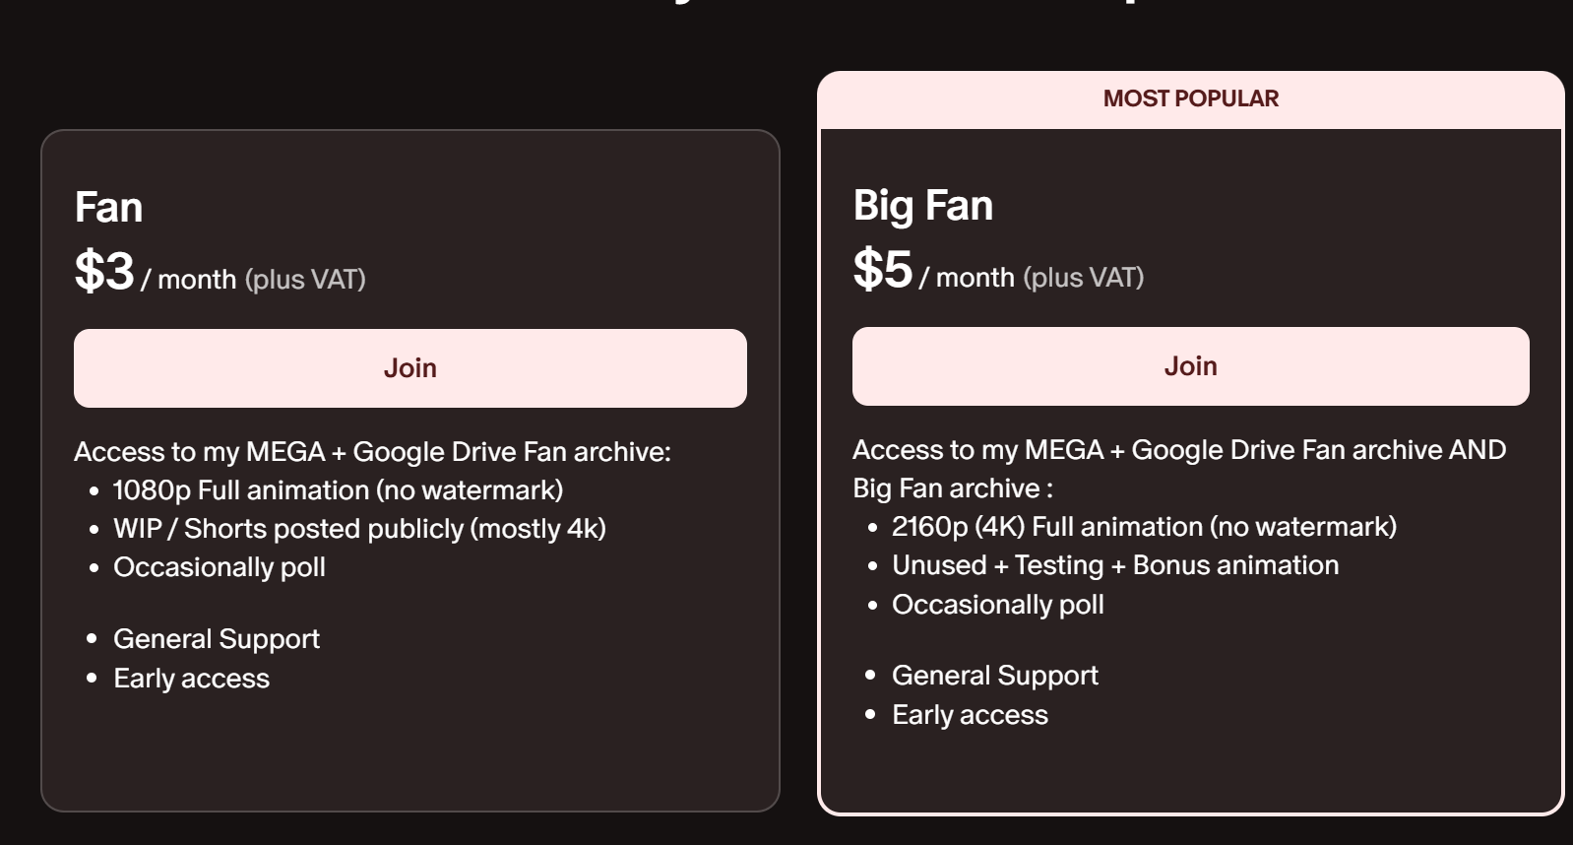Click Join button for the $5 Big Fan tier

click(1190, 366)
